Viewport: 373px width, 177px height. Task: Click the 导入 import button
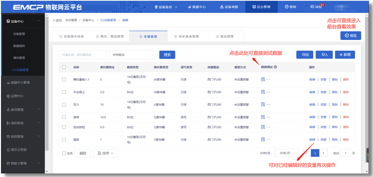point(324,55)
